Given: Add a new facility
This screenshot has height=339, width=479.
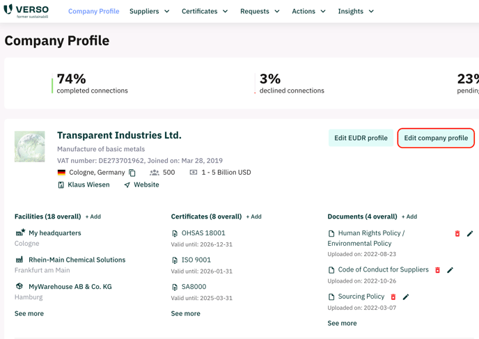Looking at the screenshot, I should click(93, 216).
